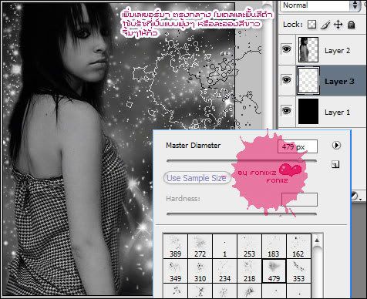Select the Layer 3 name

point(339,82)
